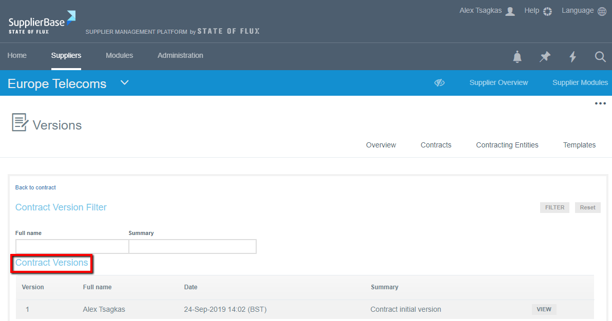Screen dimensions: 612x321
Task: Open the Help lifebuoy icon
Action: (547, 11)
